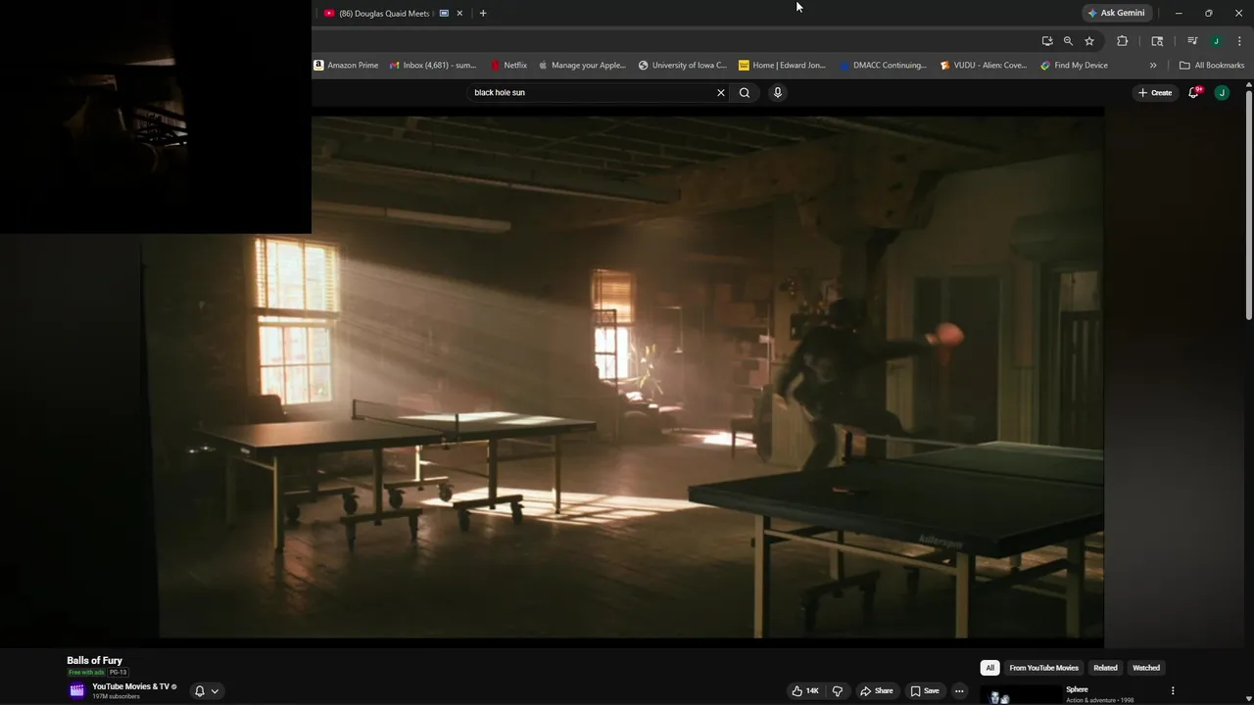1254x705 pixels.
Task: Open options menu for Sphere
Action: [1173, 691]
